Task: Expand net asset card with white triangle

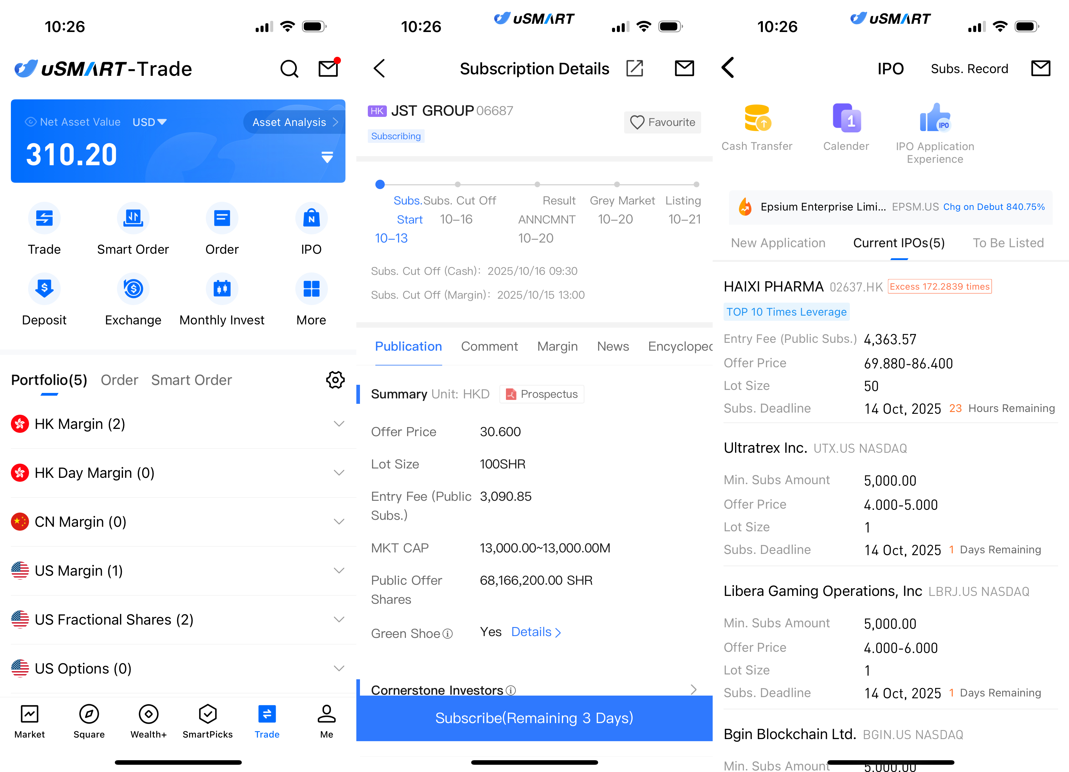Action: [x=327, y=157]
